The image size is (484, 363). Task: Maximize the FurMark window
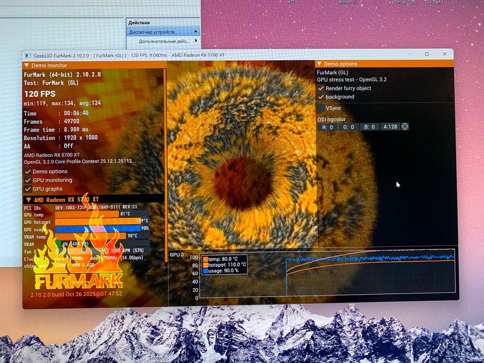(x=427, y=54)
